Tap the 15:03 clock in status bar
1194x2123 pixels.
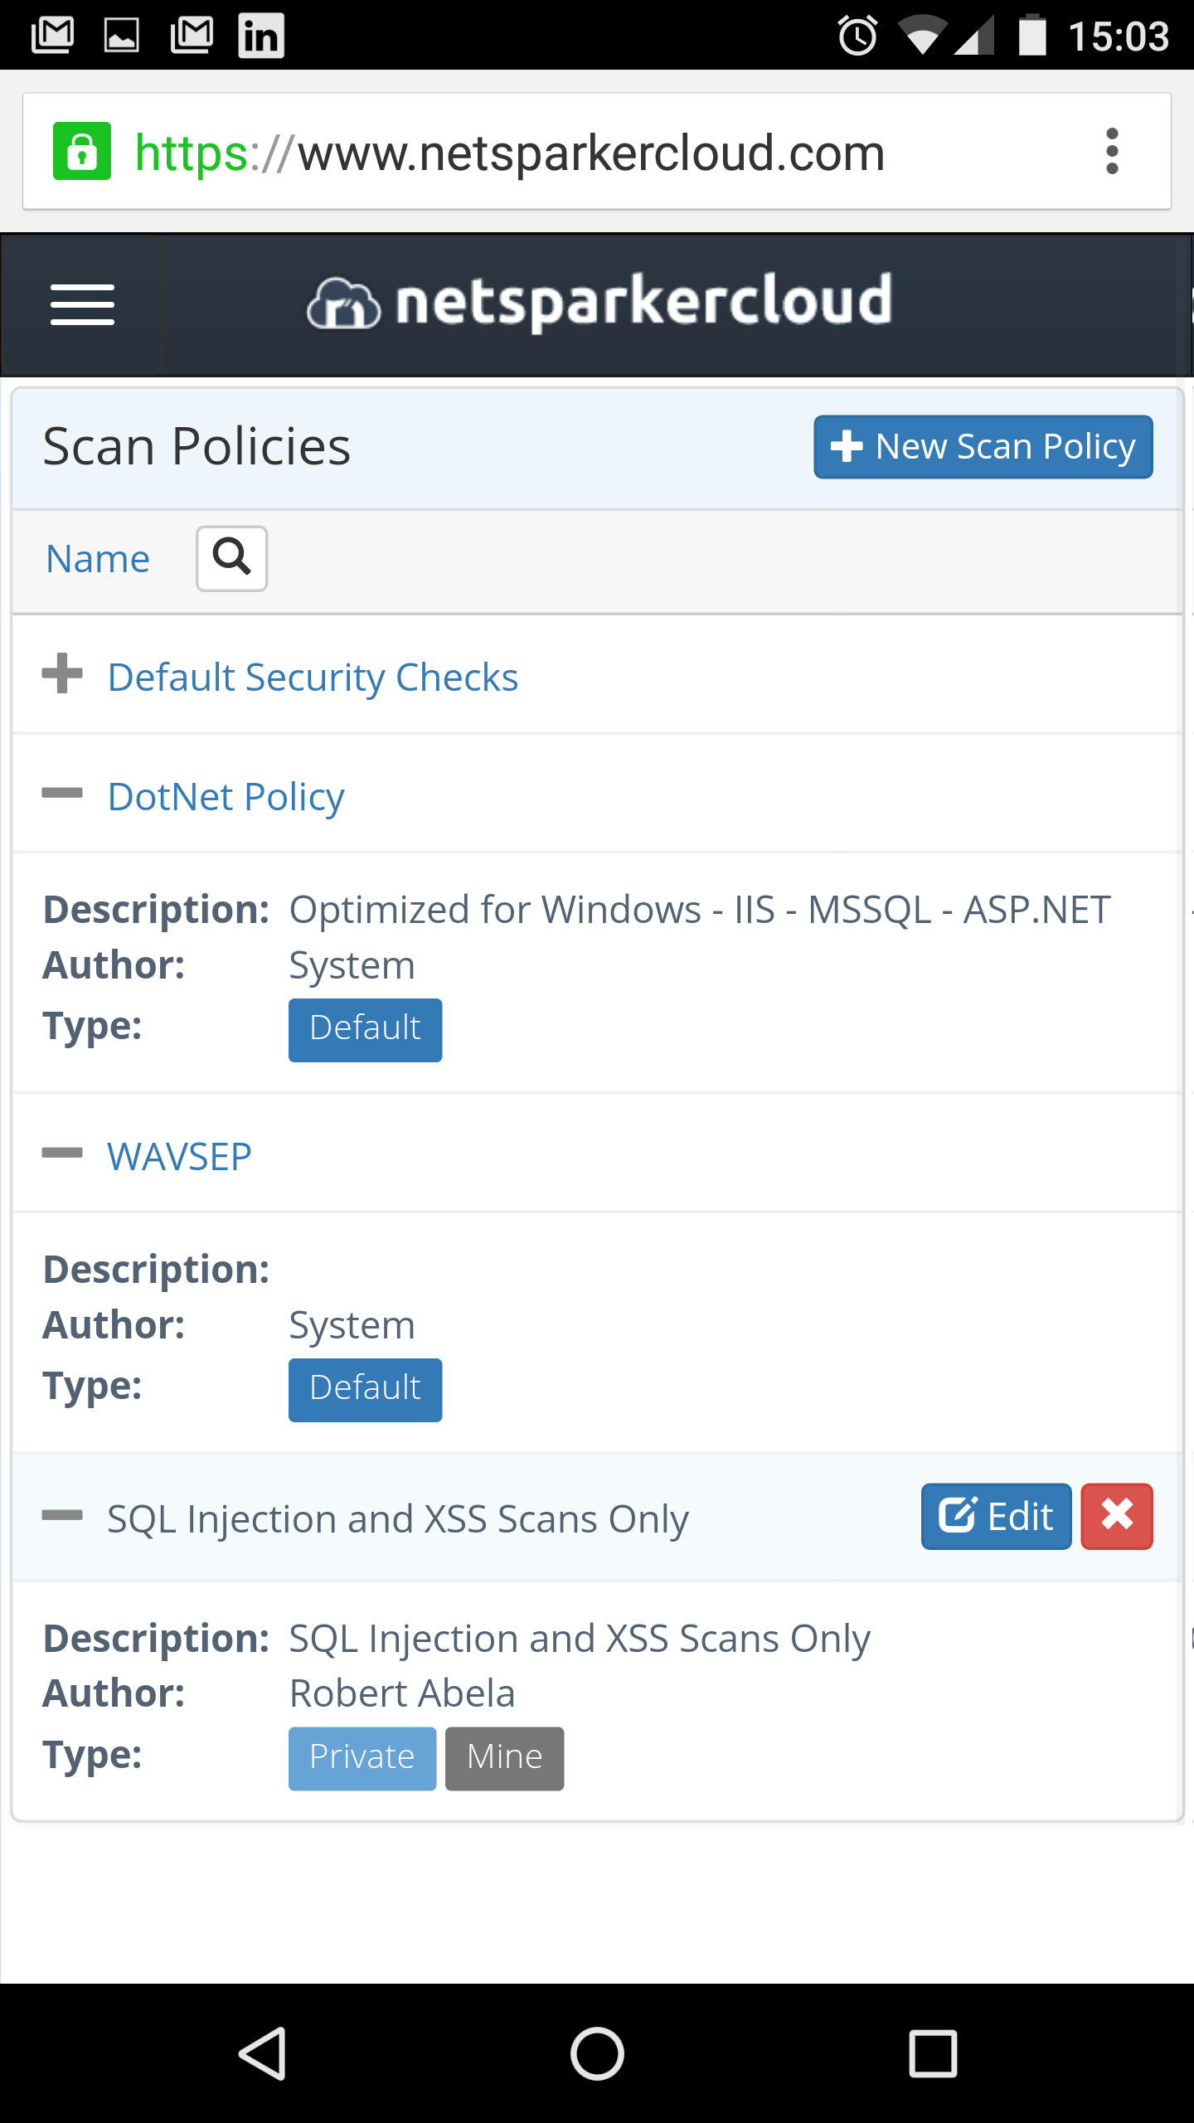(x=1119, y=36)
